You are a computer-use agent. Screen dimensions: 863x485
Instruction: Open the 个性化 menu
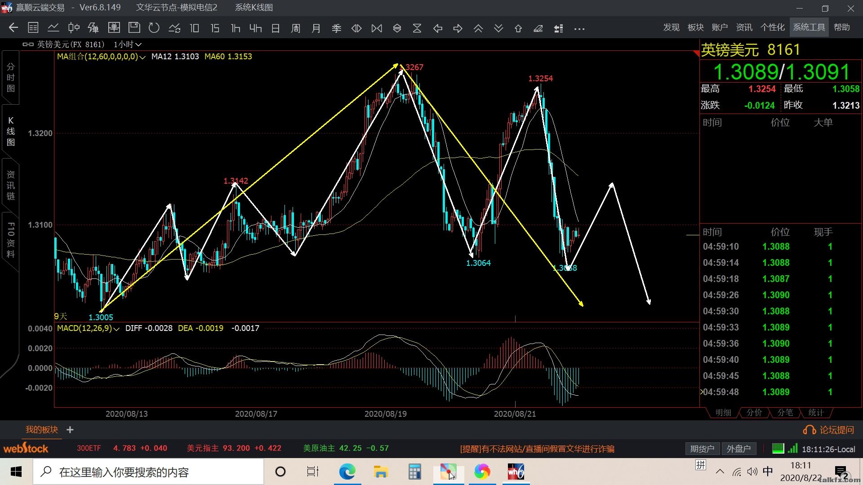pos(772,27)
